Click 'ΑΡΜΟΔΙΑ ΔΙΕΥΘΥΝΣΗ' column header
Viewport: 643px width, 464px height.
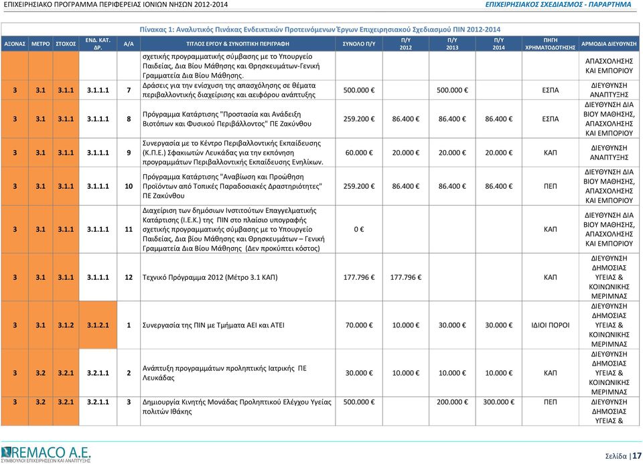point(609,44)
